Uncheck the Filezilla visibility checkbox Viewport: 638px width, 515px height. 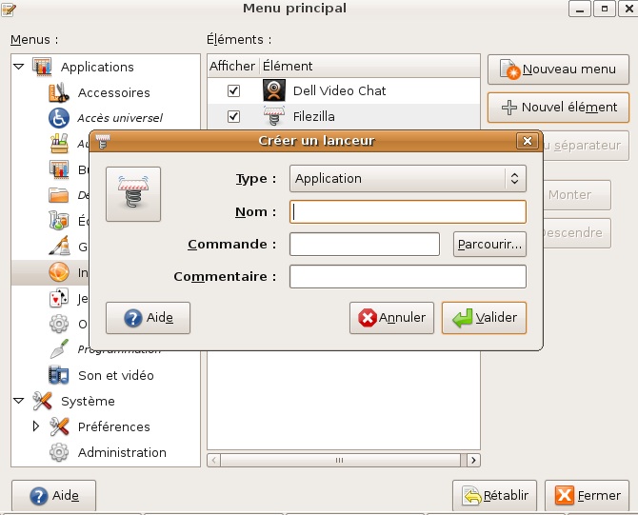pyautogui.click(x=233, y=116)
